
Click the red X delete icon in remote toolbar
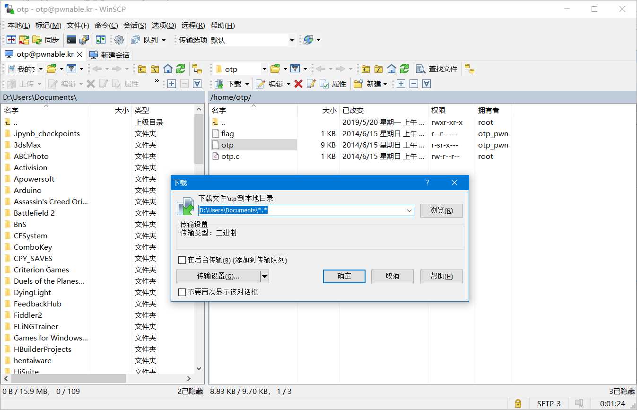tap(298, 84)
